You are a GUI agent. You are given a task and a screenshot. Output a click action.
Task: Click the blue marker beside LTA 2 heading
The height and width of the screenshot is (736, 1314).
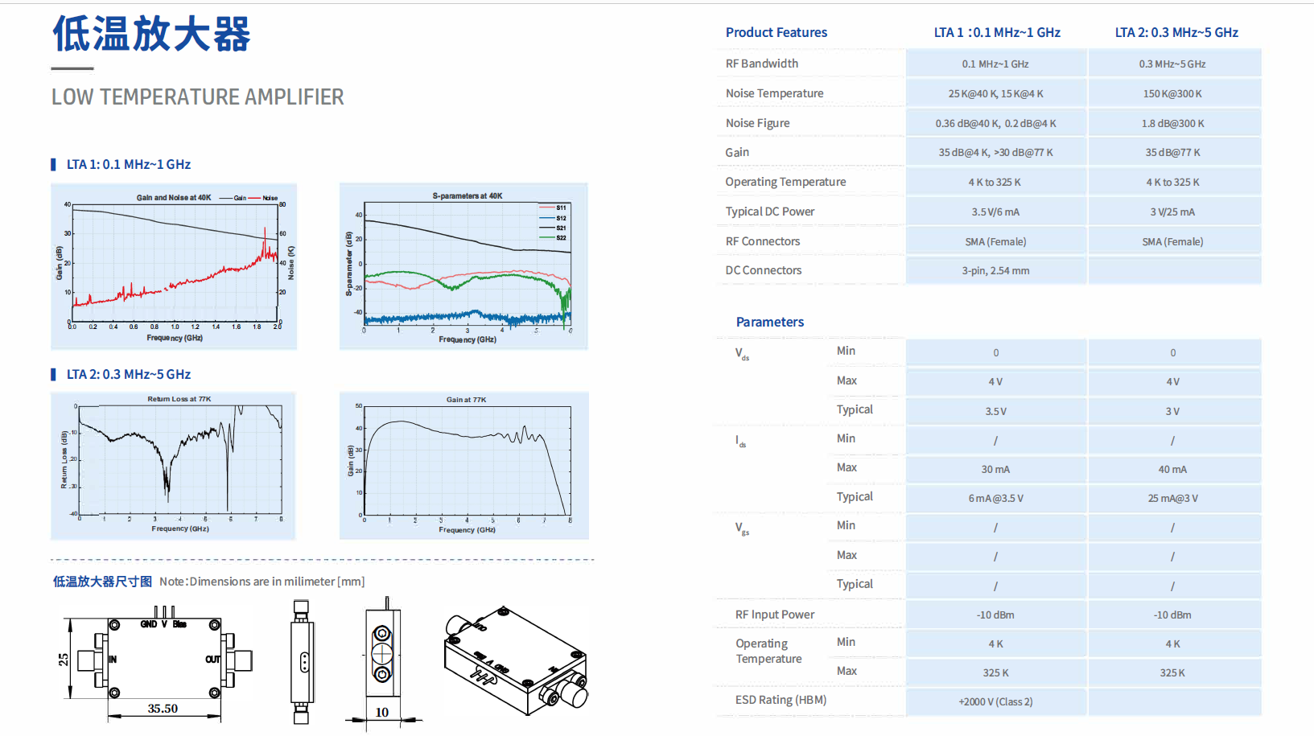pyautogui.click(x=53, y=374)
